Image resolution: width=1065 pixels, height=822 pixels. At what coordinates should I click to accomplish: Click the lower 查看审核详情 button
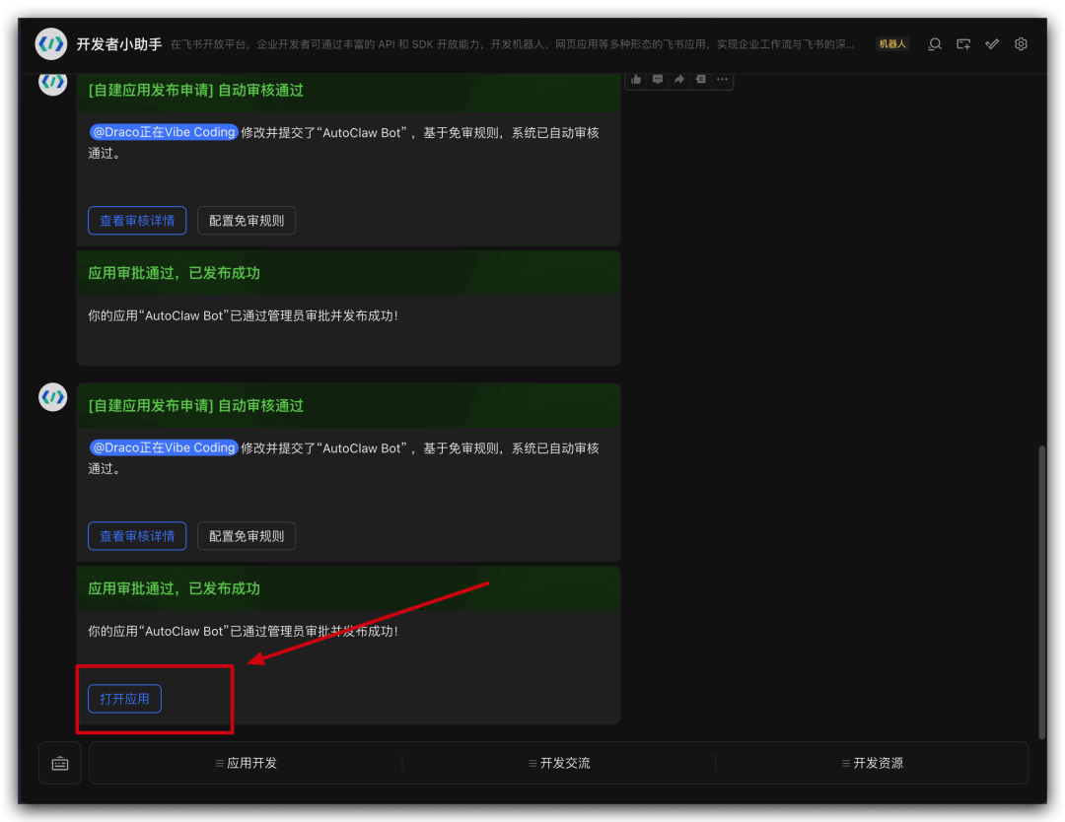137,536
